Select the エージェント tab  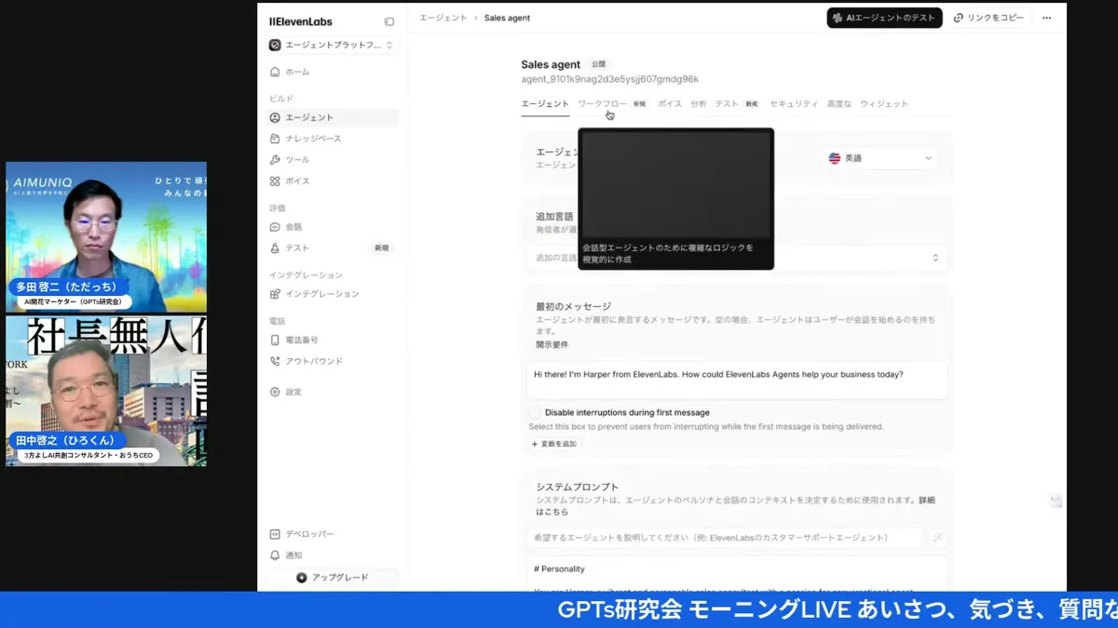tap(545, 104)
